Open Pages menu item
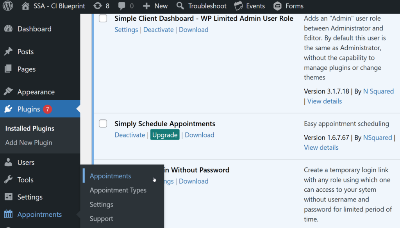The width and height of the screenshot is (400, 228). (27, 69)
